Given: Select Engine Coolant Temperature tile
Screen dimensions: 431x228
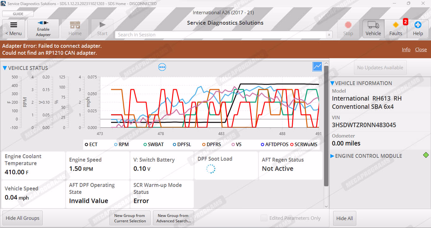Looking at the screenshot, I should [x=33, y=165].
